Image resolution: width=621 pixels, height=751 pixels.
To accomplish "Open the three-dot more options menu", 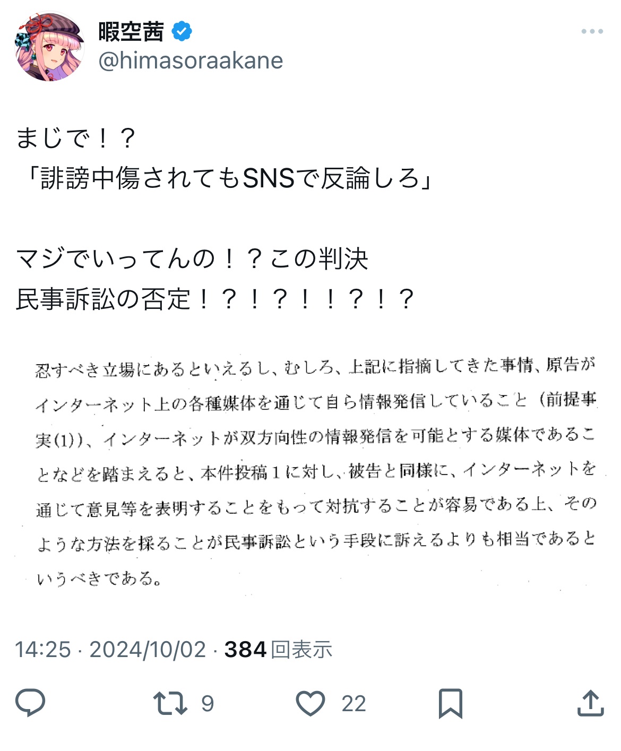I will pyautogui.click(x=592, y=31).
